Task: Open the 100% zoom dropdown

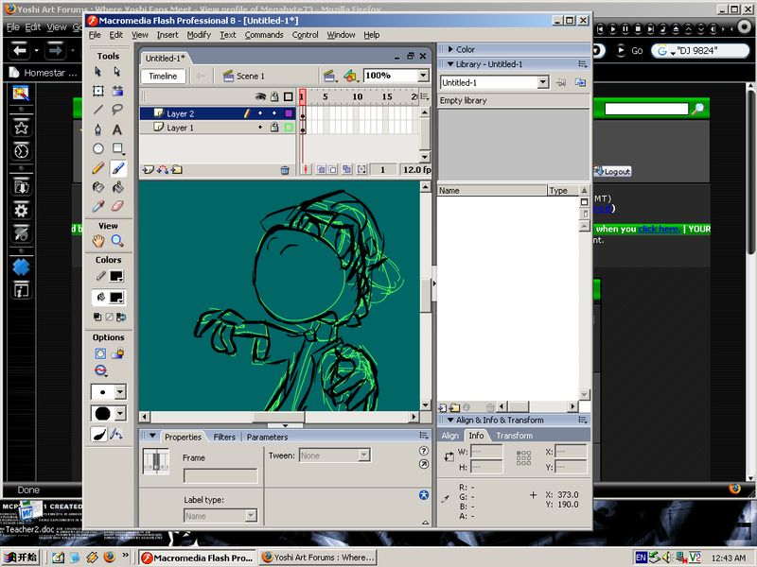Action: pos(423,76)
